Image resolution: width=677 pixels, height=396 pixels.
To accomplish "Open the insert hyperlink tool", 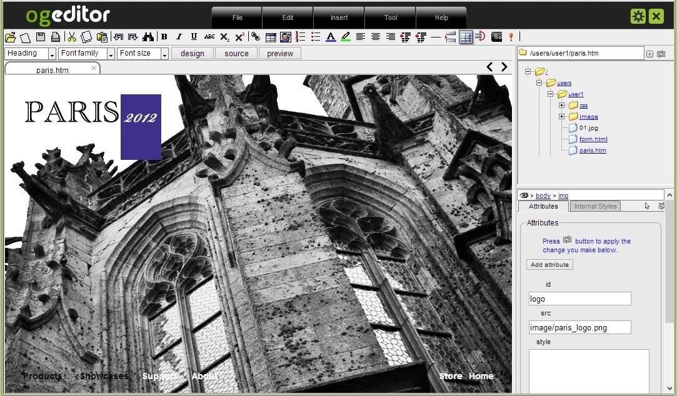I will [x=255, y=36].
